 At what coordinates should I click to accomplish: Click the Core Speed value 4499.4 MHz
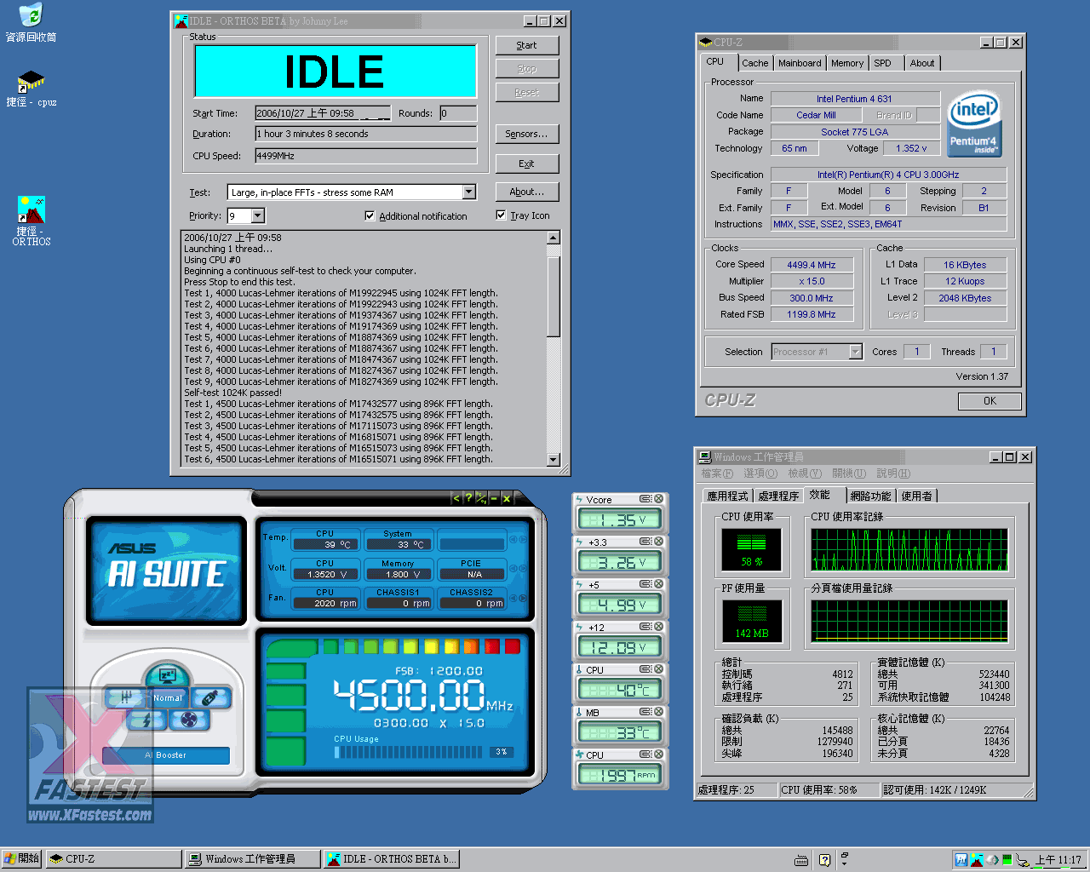click(x=811, y=265)
